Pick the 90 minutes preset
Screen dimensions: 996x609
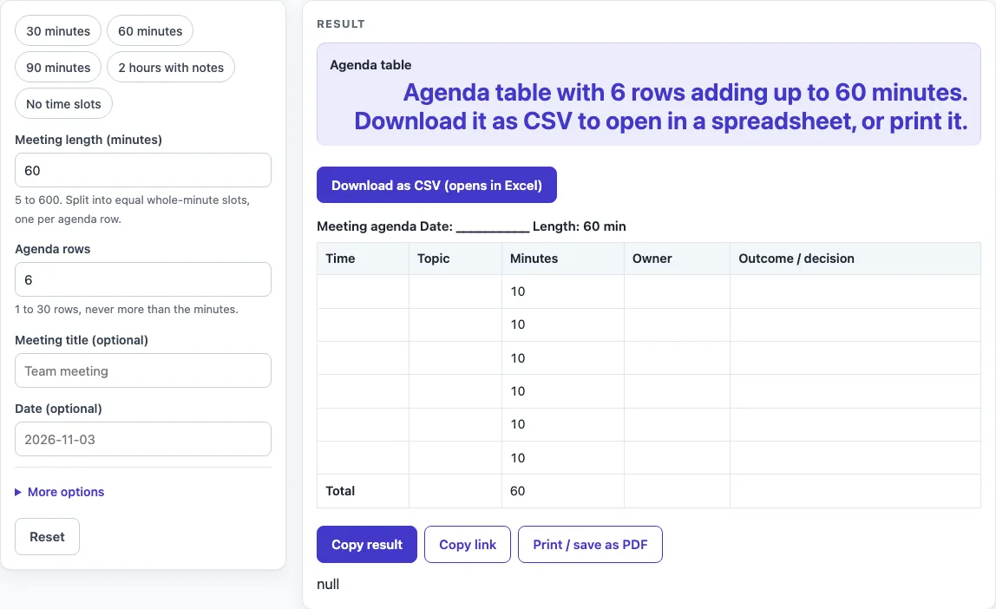[58, 68]
